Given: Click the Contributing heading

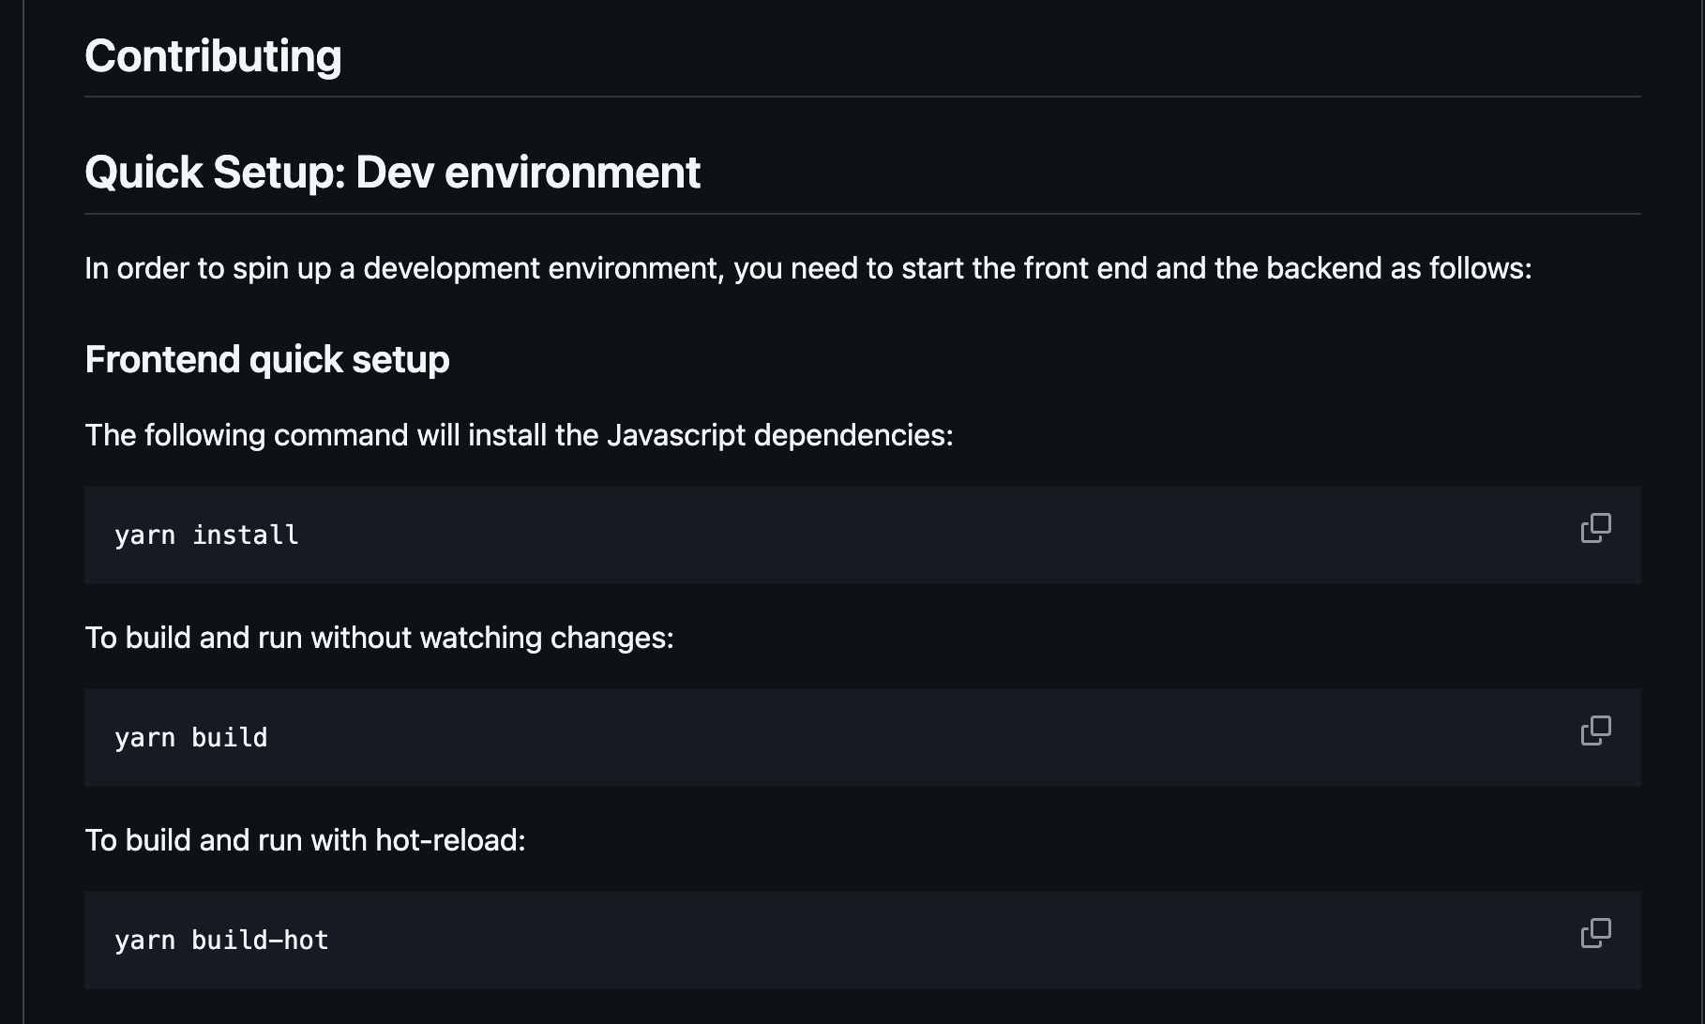Looking at the screenshot, I should tap(213, 56).
